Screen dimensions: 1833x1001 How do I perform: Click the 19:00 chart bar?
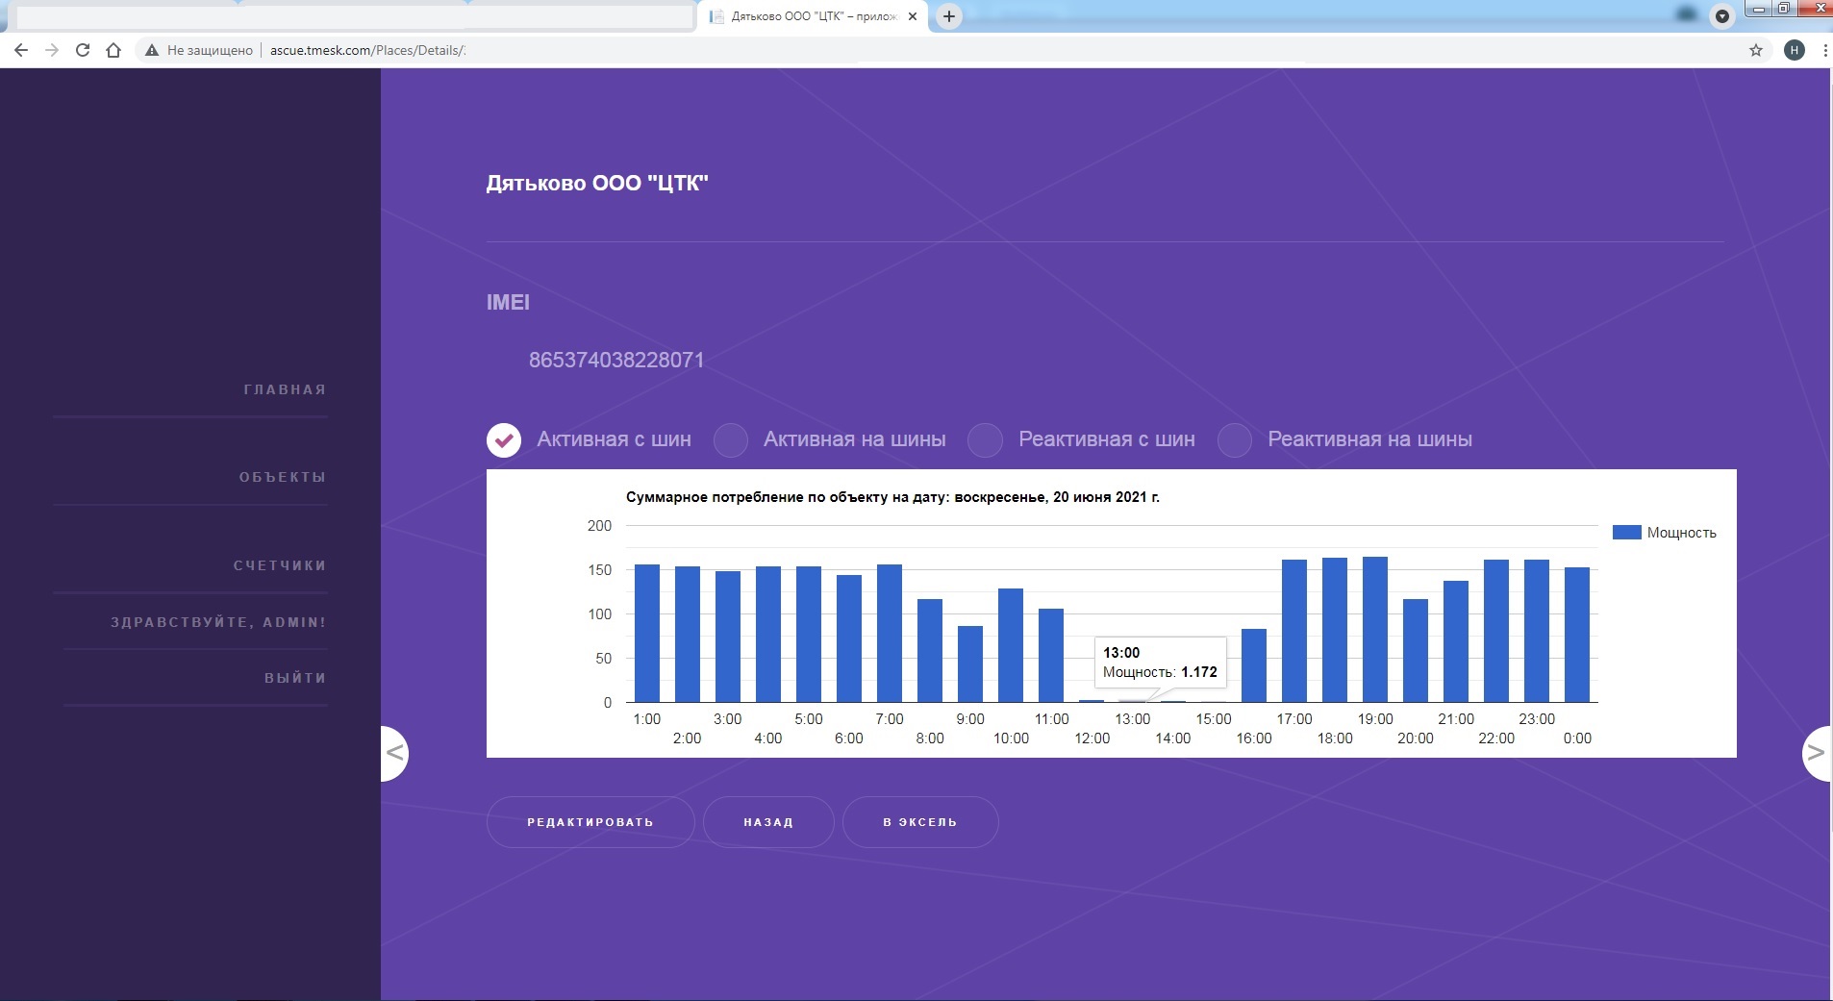tap(1375, 629)
